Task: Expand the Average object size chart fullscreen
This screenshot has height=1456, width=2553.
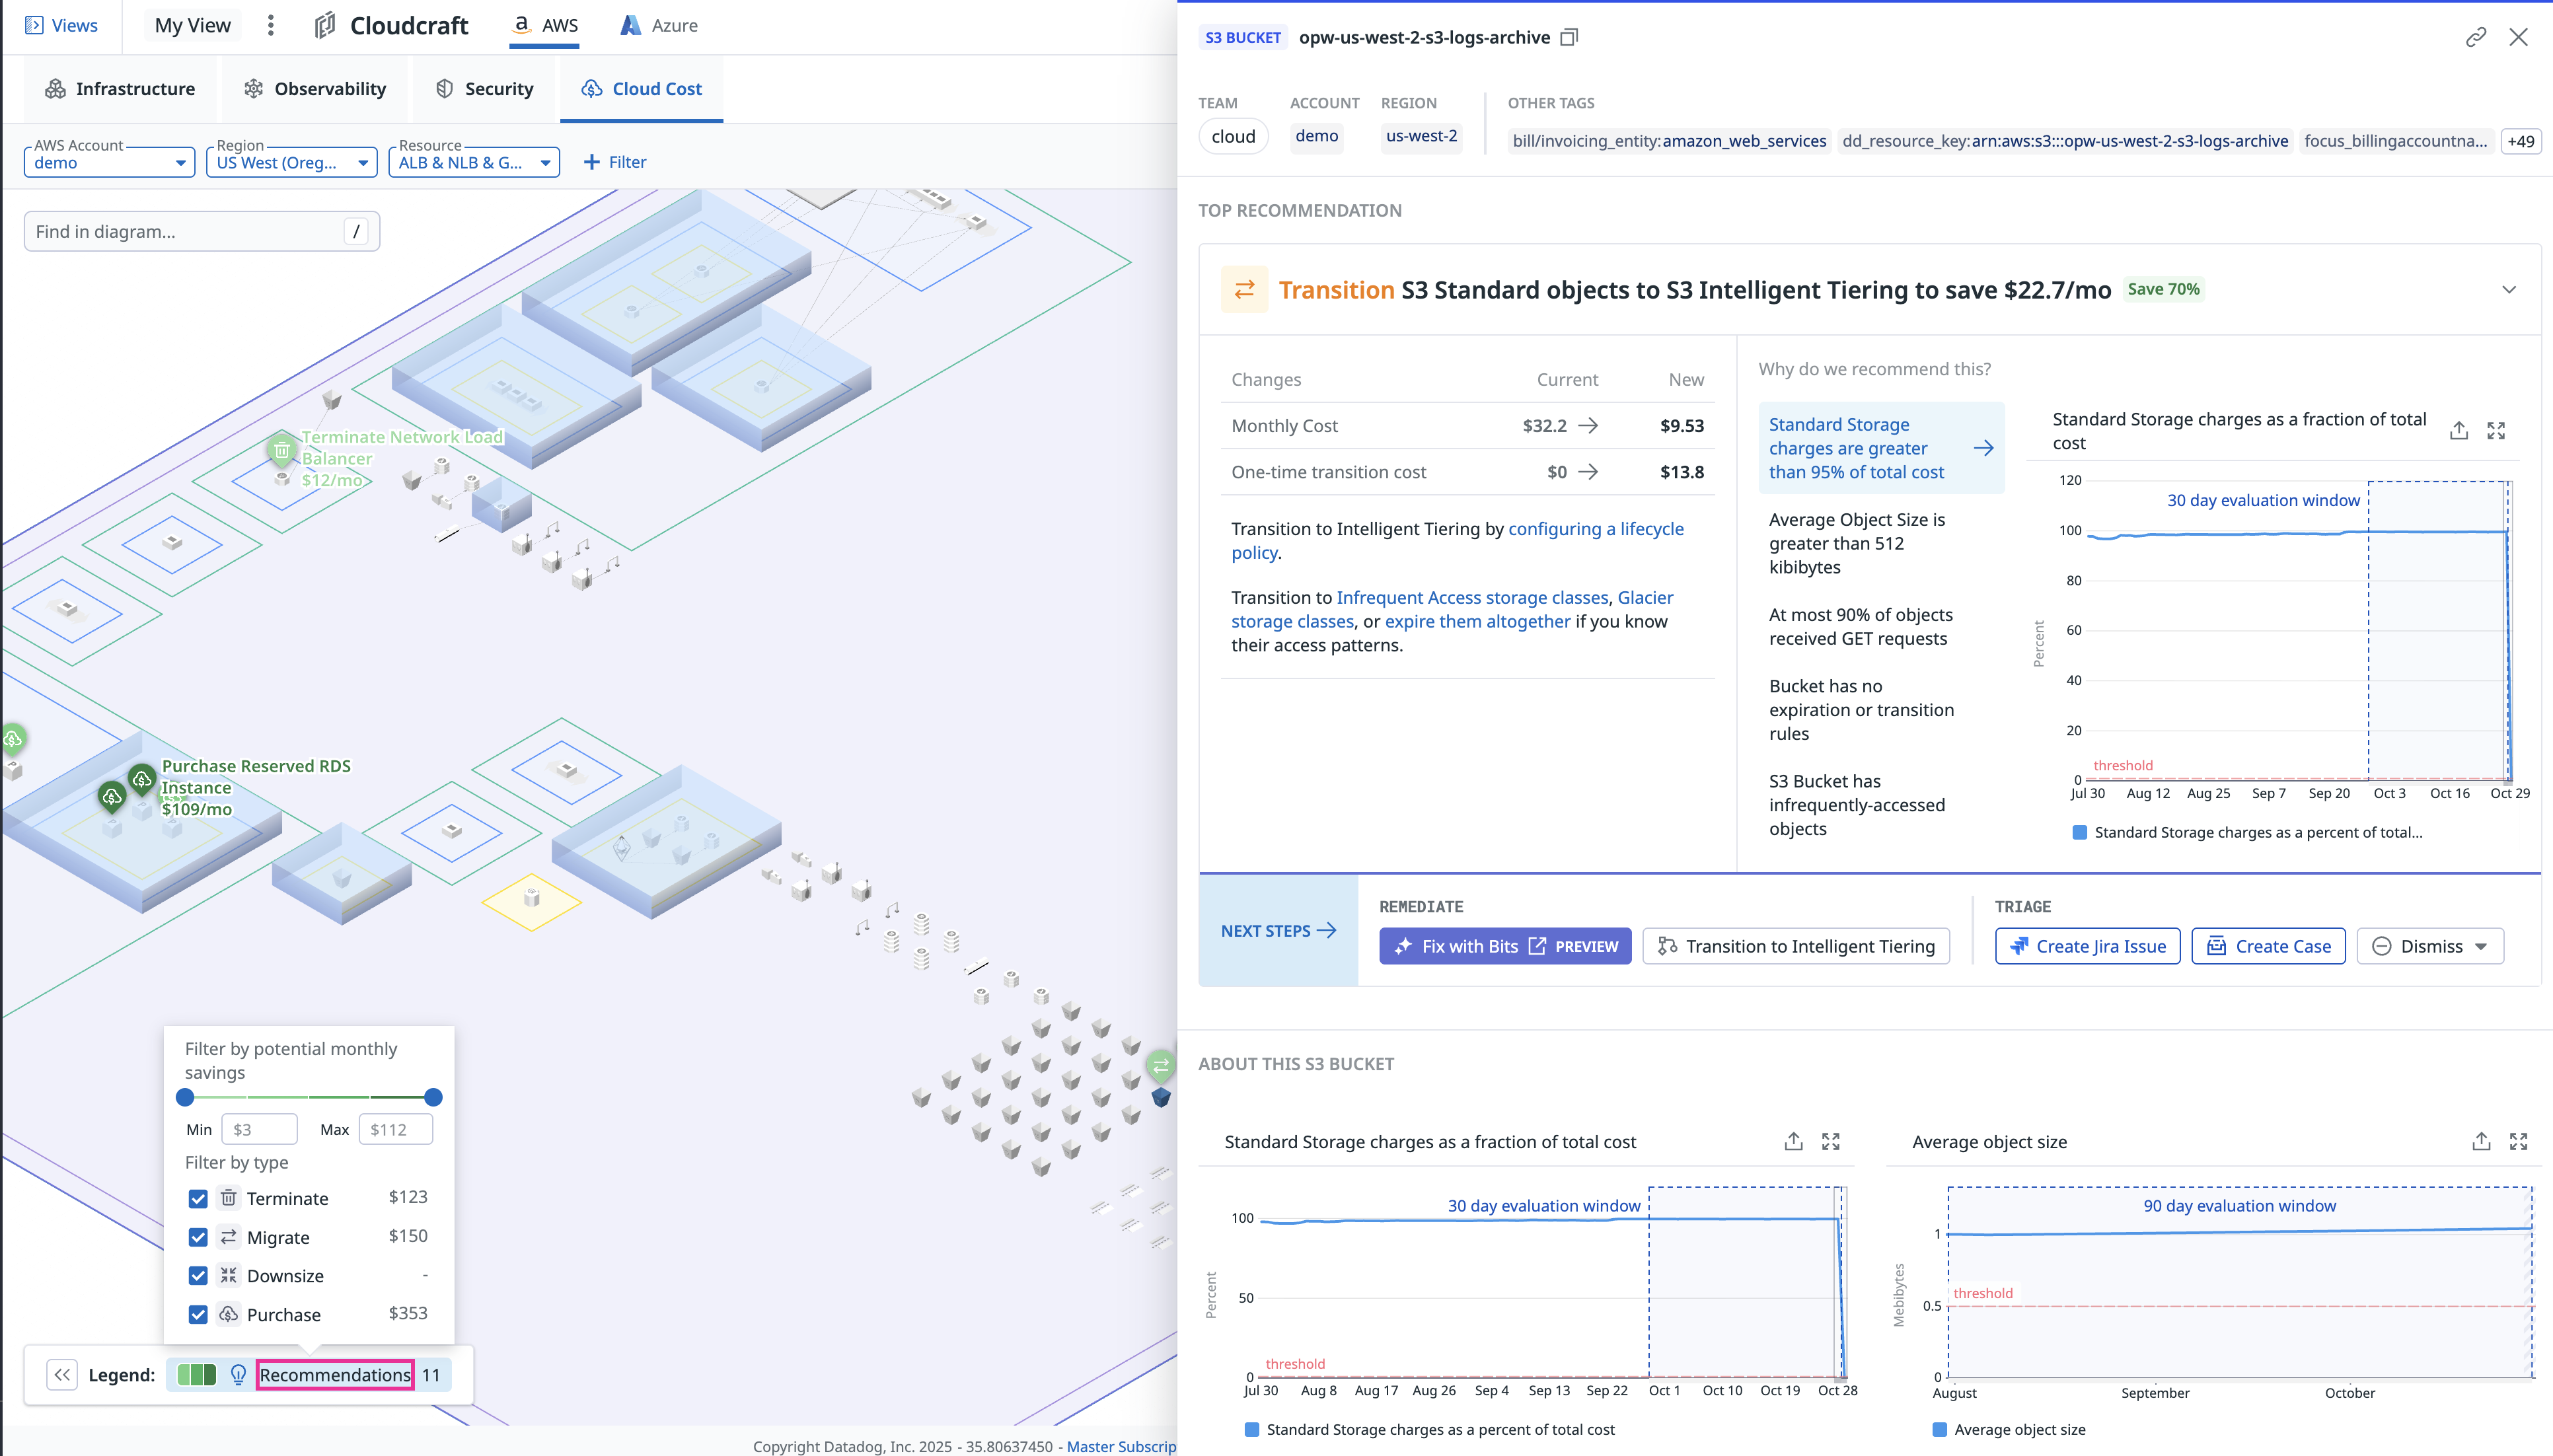Action: 2518,1141
